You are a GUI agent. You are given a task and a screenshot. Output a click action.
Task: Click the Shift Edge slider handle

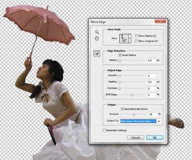click(132, 95)
